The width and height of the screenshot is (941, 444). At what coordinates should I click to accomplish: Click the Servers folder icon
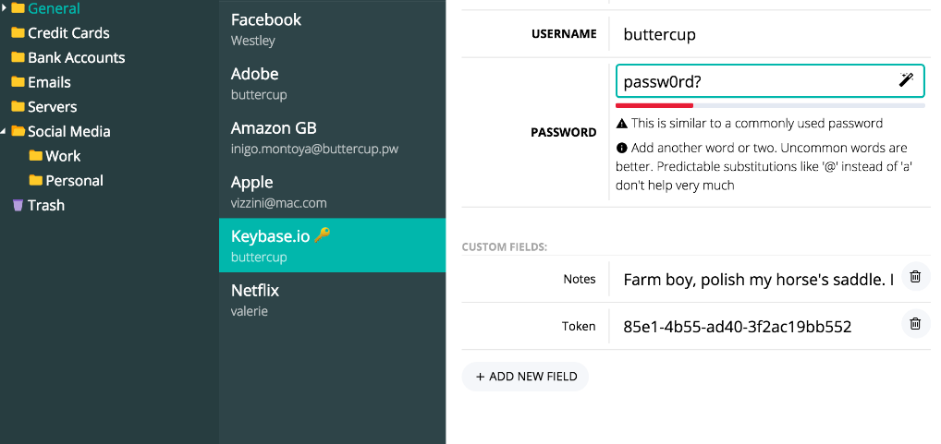coord(18,106)
